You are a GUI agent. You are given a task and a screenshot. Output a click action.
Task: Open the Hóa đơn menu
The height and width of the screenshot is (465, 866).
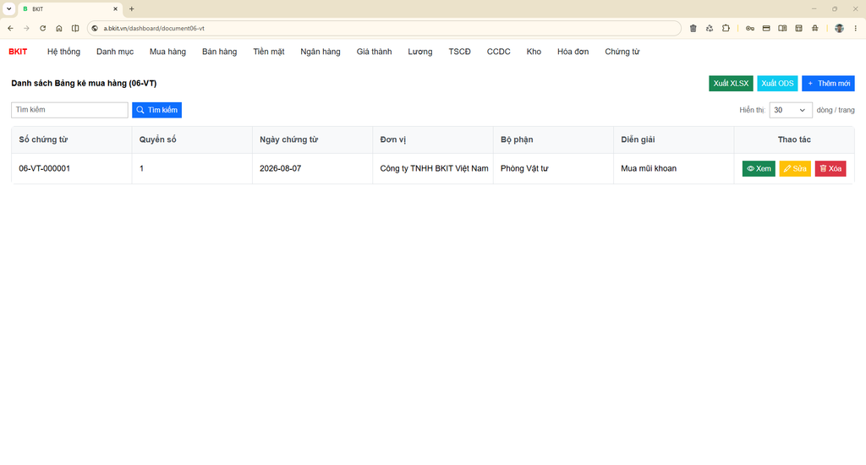[573, 52]
